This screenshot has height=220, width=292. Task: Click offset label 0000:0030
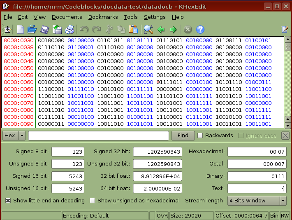click(x=19, y=41)
